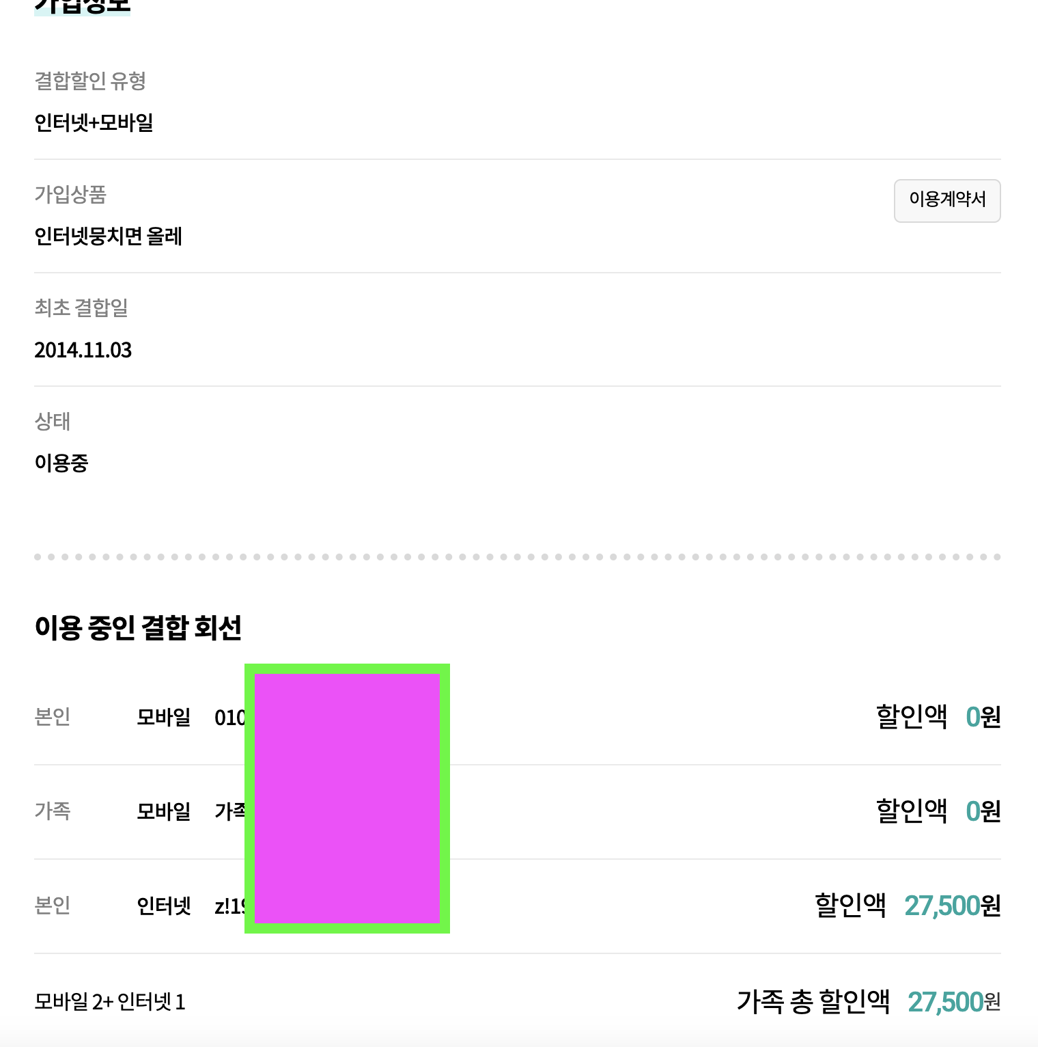
Task: Click 모바일 in the 가족 row
Action: click(164, 811)
